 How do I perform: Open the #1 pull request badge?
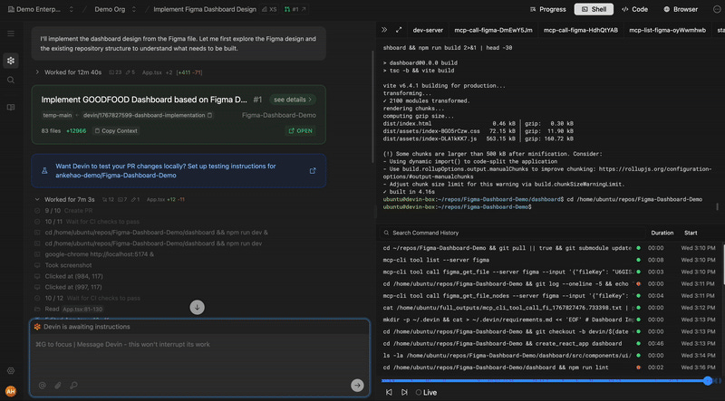click(295, 9)
